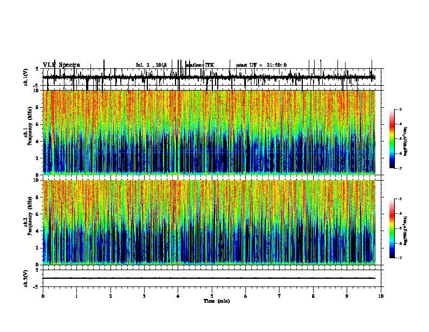Click time axis tick label "3"
The image size is (429, 332).
[x=144, y=296]
